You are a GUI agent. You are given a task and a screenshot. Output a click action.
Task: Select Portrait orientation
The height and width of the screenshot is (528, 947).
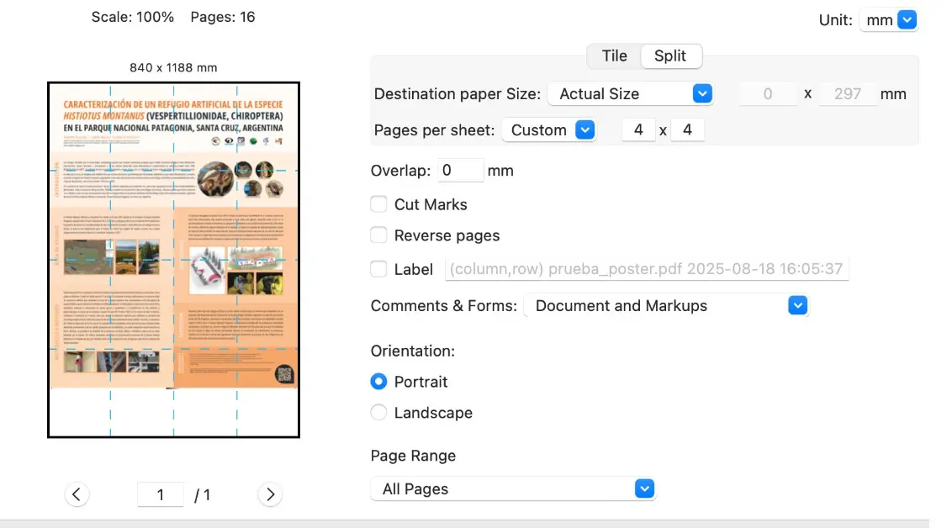pos(379,382)
